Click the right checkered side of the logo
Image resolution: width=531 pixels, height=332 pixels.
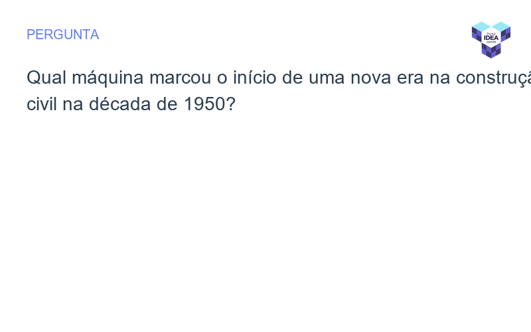pos(506,34)
